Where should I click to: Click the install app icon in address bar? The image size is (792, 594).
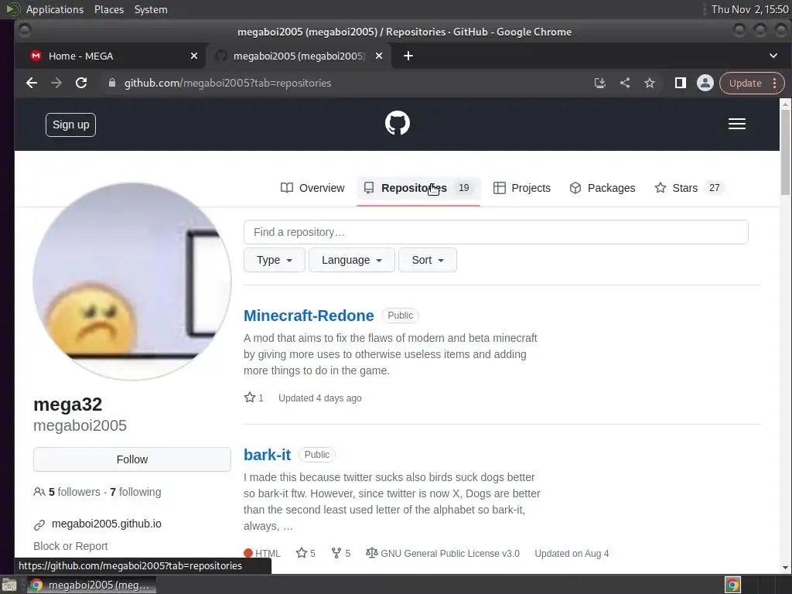(599, 83)
